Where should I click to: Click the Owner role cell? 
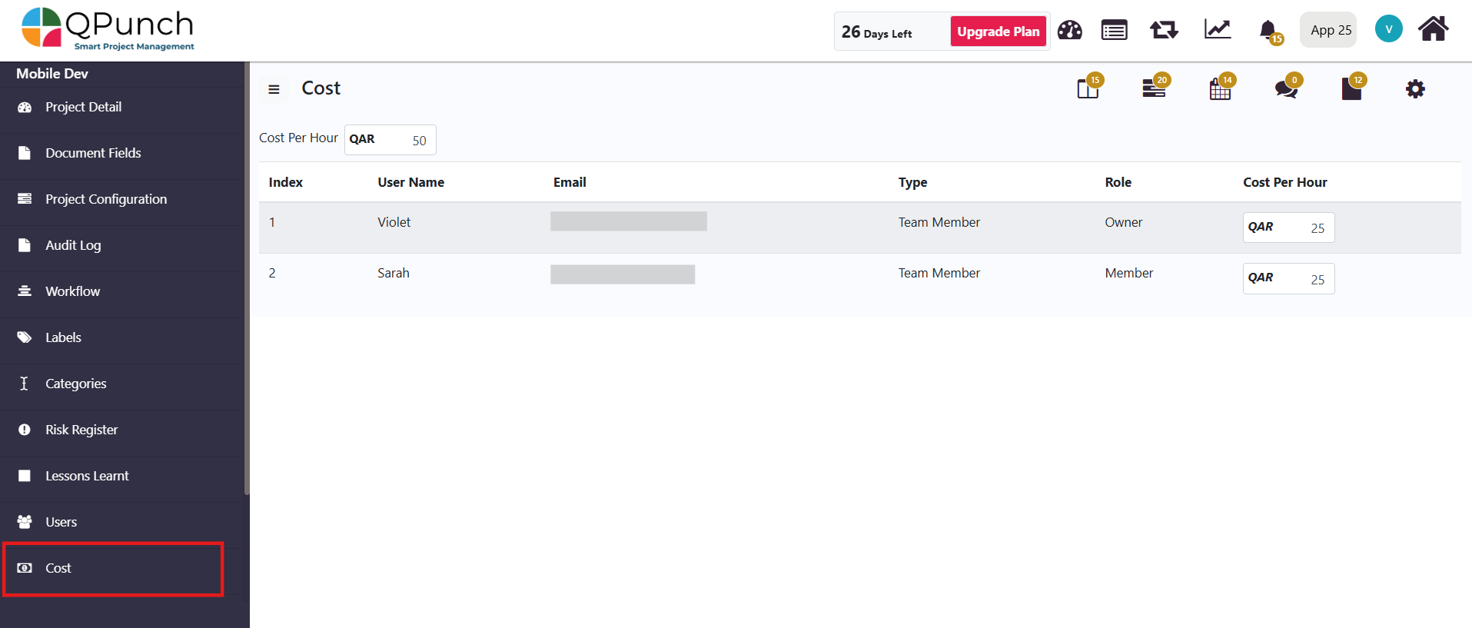pyautogui.click(x=1123, y=222)
